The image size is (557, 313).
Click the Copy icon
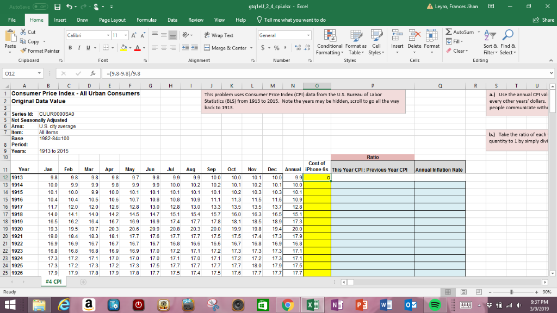[23, 41]
